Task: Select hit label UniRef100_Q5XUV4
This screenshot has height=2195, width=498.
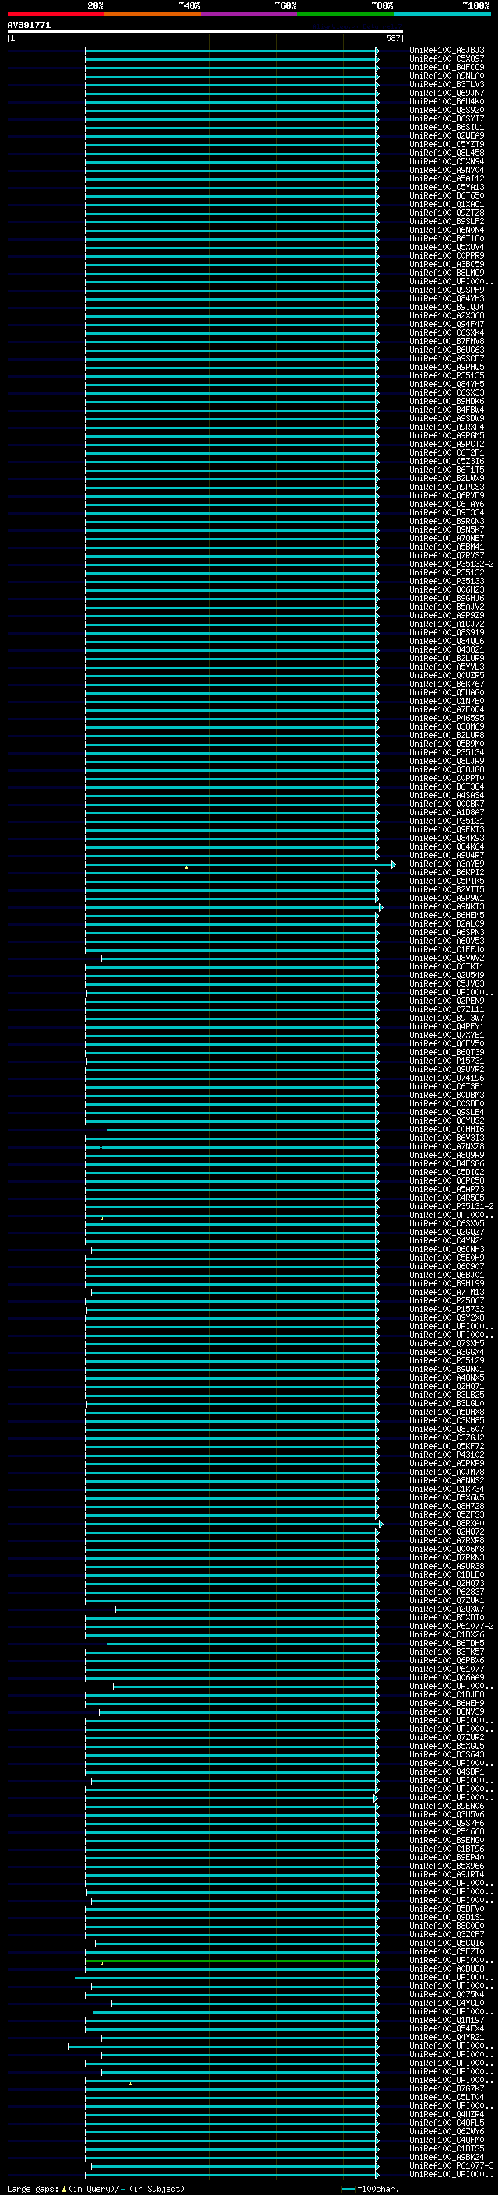Action: [x=447, y=247]
